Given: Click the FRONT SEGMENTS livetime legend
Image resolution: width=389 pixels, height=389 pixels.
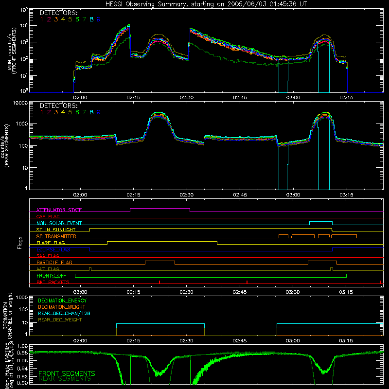Looking at the screenshot, I should click(x=67, y=373).
